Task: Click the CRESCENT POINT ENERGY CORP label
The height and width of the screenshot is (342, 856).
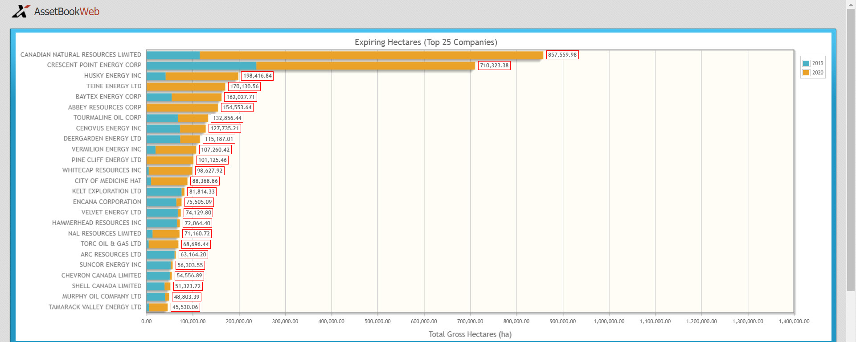Action: point(94,65)
